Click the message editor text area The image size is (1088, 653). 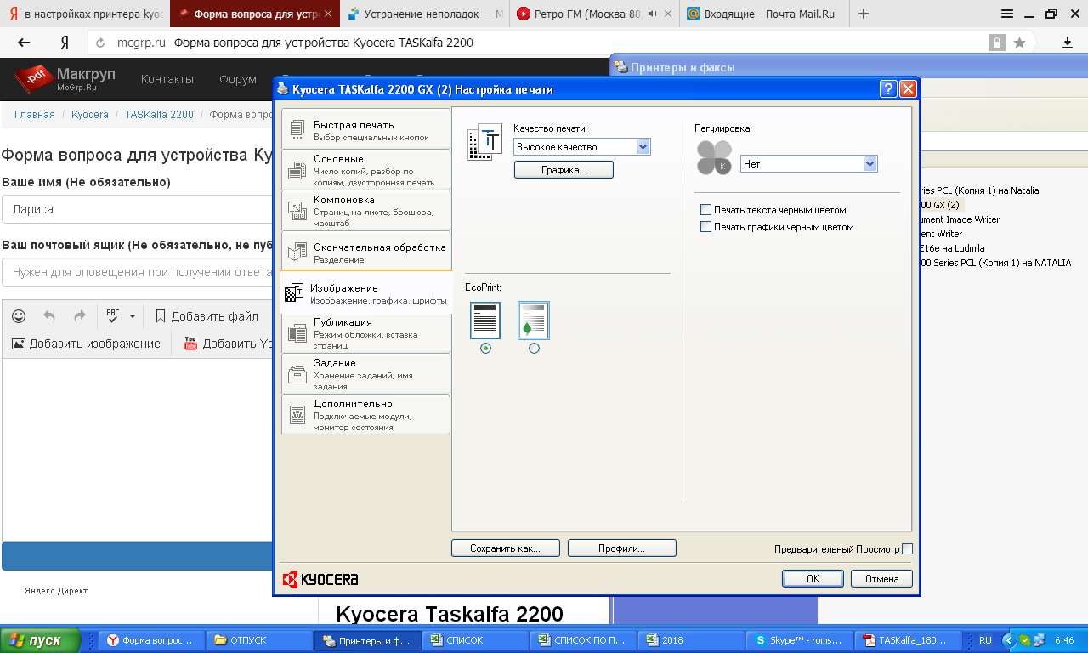(137, 449)
